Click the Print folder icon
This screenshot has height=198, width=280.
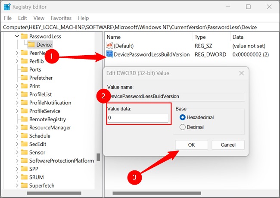24,86
